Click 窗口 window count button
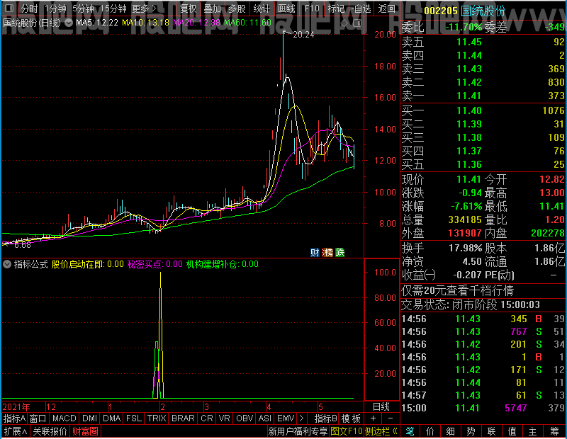The width and height of the screenshot is (567, 439). coord(38,418)
